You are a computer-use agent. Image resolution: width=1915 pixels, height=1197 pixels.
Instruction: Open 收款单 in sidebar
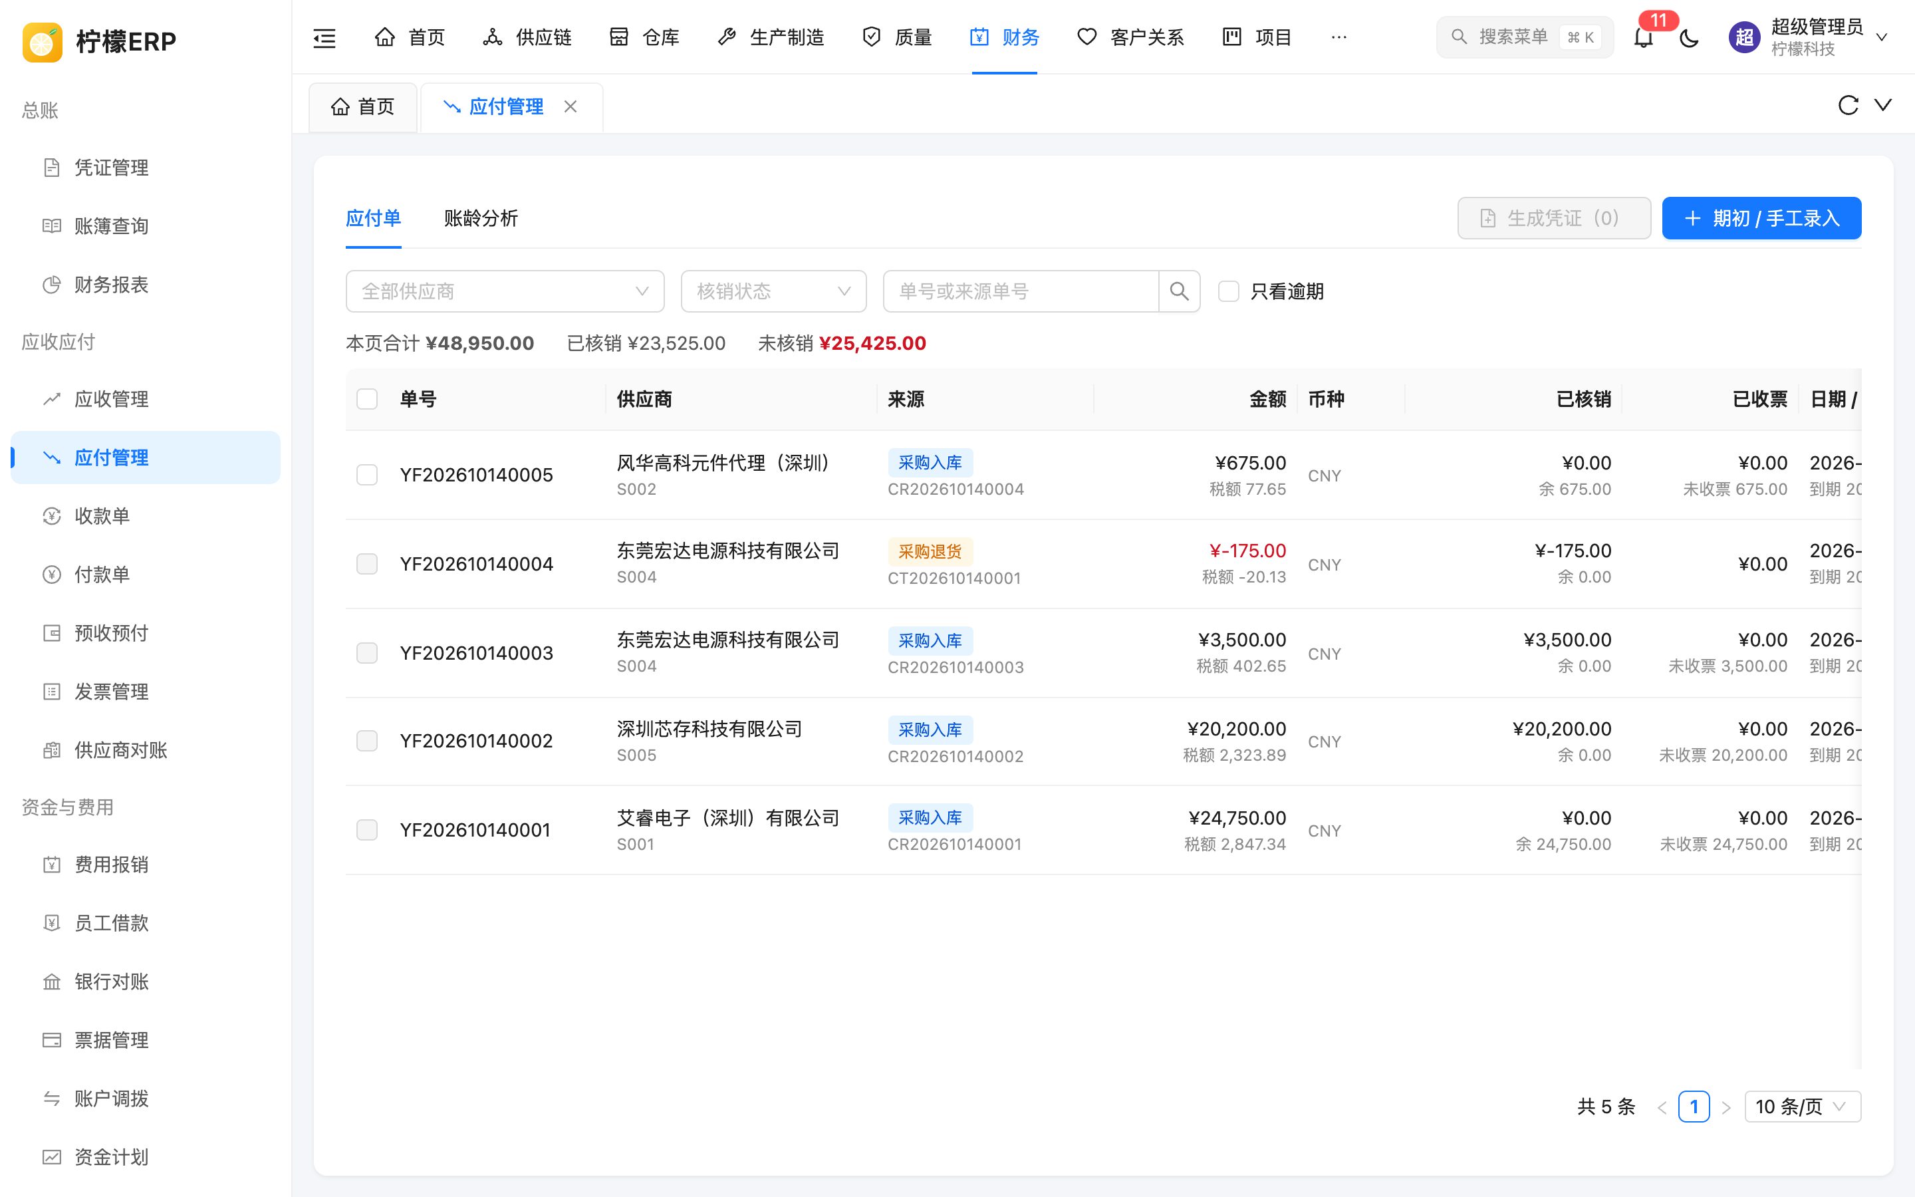tap(145, 516)
